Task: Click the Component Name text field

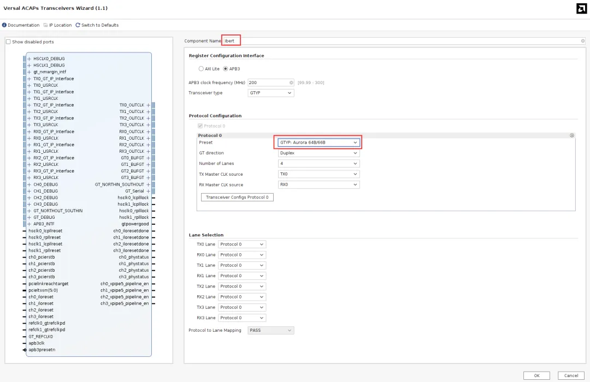Action: point(404,41)
